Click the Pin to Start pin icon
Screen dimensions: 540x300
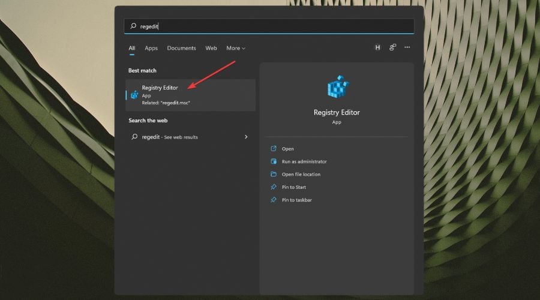pyautogui.click(x=274, y=187)
